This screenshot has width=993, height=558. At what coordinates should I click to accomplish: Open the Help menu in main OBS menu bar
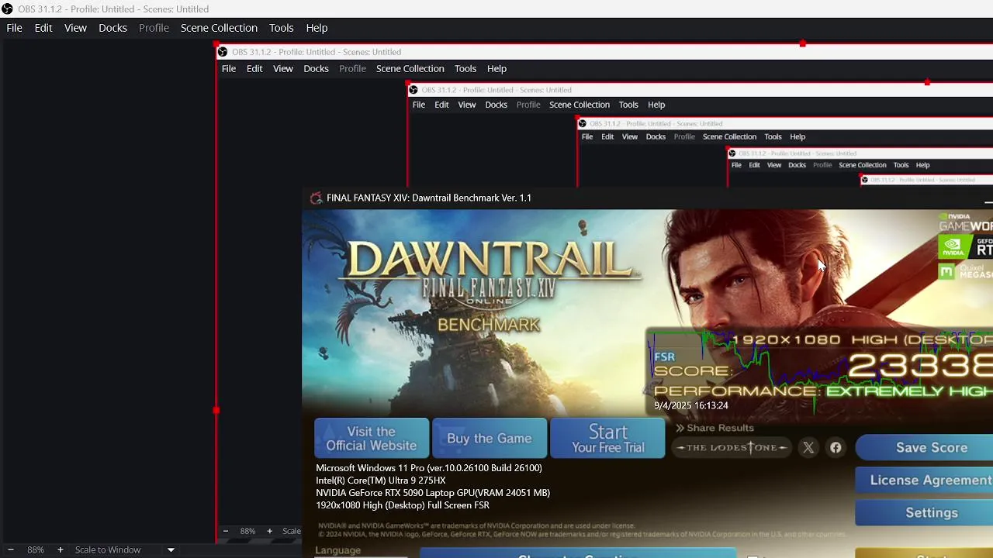(317, 28)
